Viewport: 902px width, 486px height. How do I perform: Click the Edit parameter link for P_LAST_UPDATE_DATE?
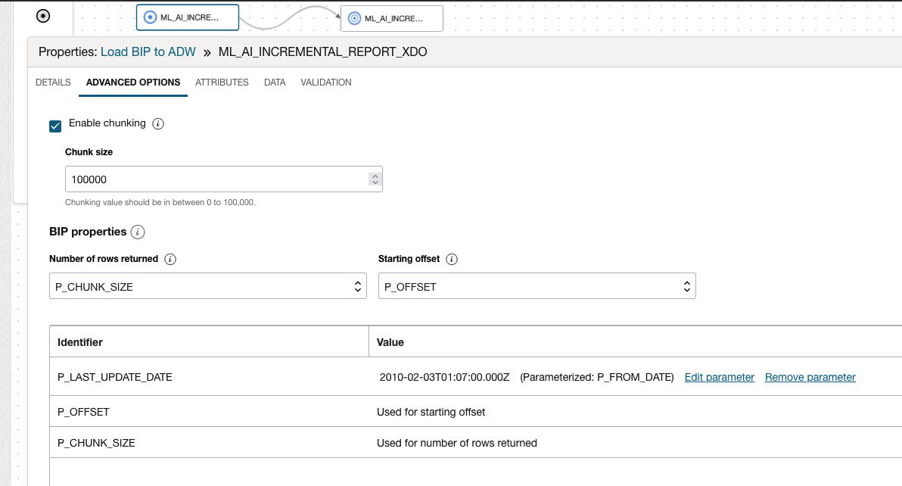tap(718, 376)
